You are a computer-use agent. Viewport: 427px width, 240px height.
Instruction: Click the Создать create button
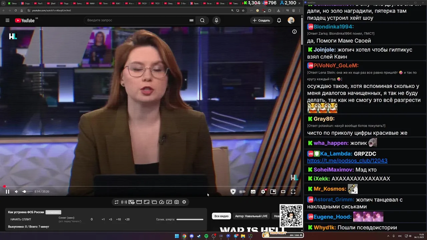pos(261,20)
